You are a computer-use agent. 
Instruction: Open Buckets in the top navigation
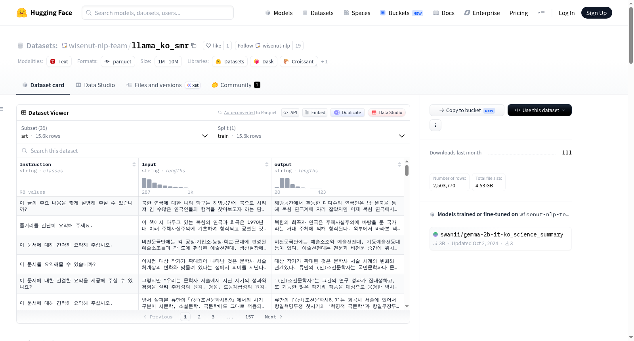pyautogui.click(x=401, y=13)
